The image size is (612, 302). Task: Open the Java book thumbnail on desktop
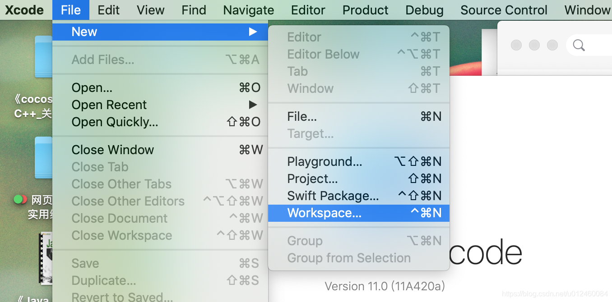46,258
